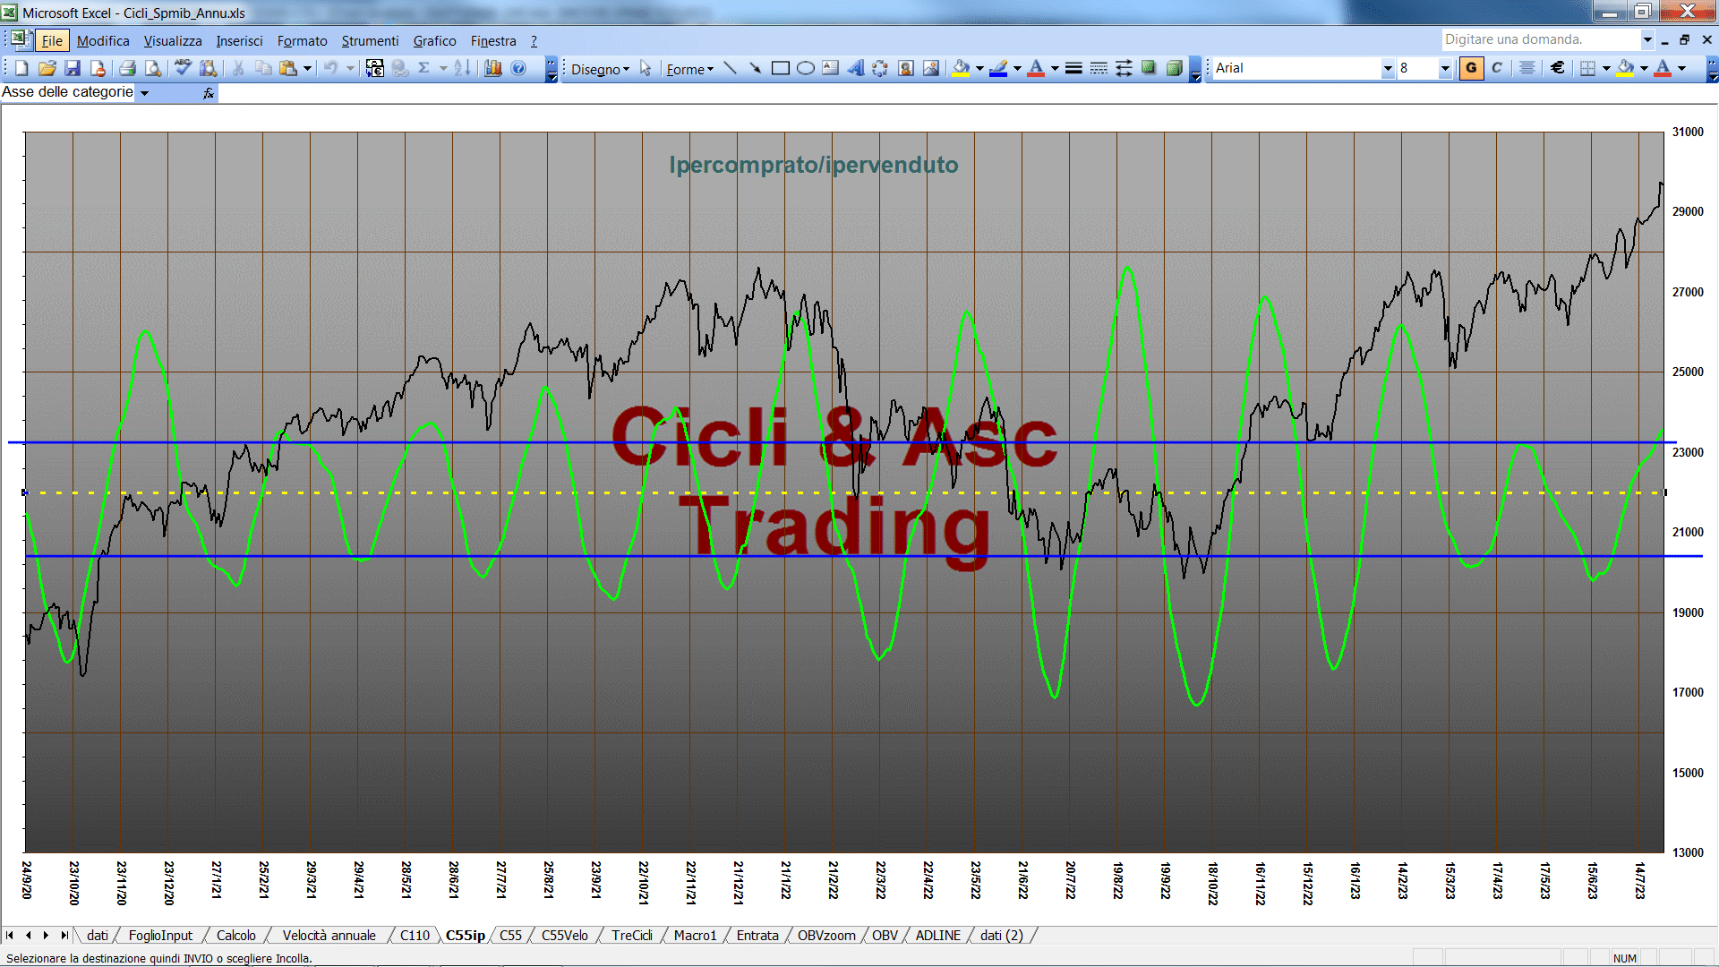Save the workbook with the floppy disk icon
Screen dimensions: 1719x967
(x=73, y=68)
